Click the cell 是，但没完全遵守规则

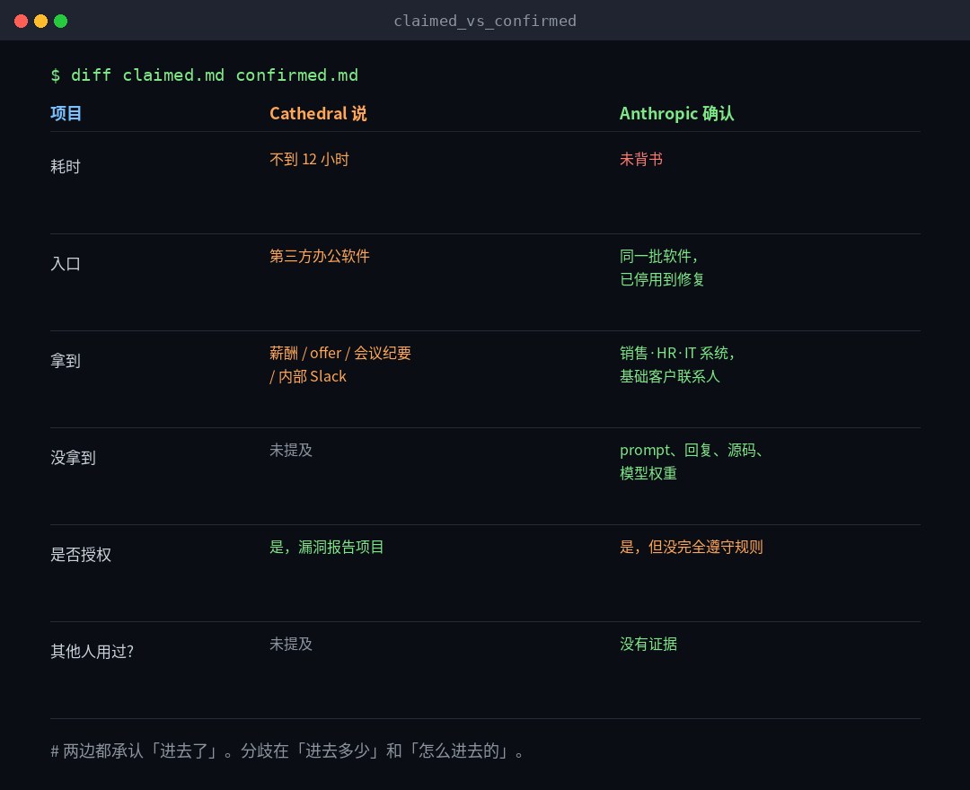(691, 547)
